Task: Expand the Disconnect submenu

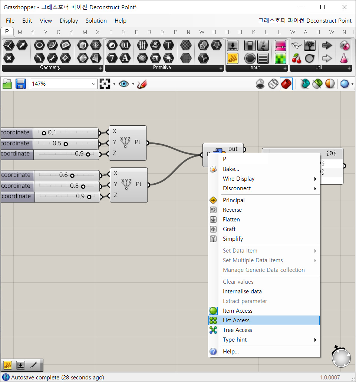Action: pos(264,188)
